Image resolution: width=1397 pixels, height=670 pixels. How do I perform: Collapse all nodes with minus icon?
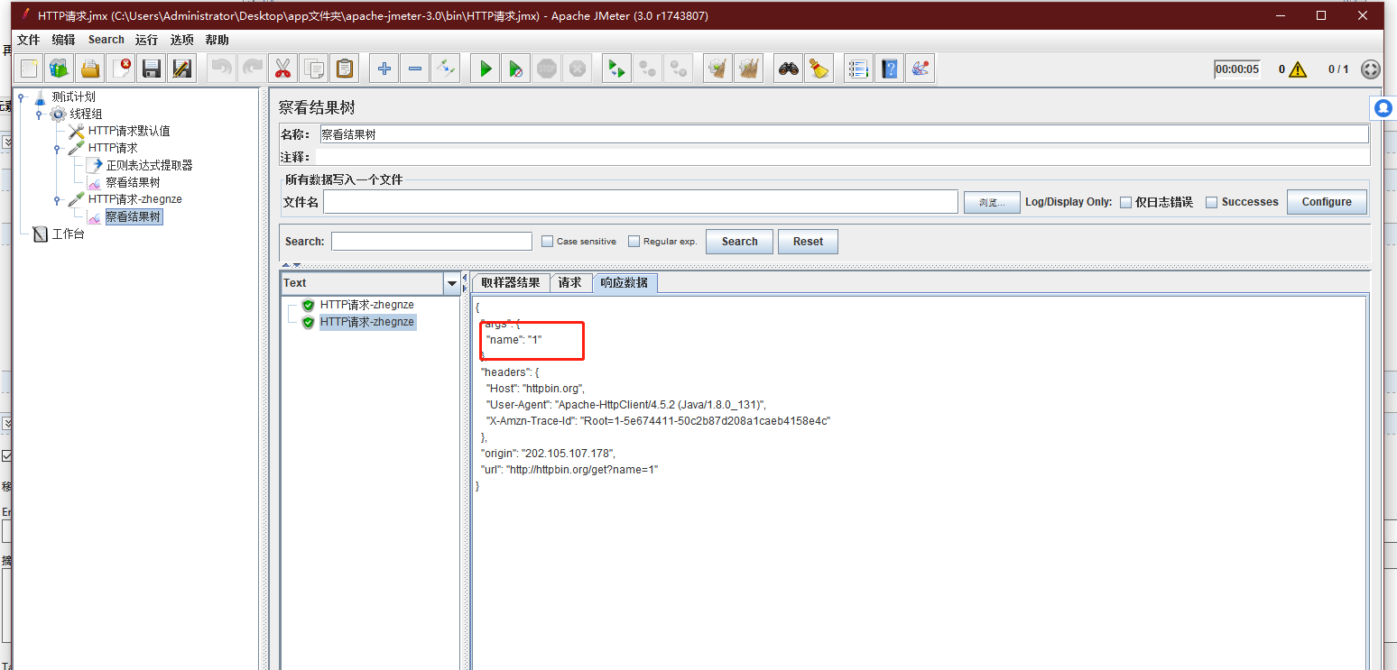414,69
